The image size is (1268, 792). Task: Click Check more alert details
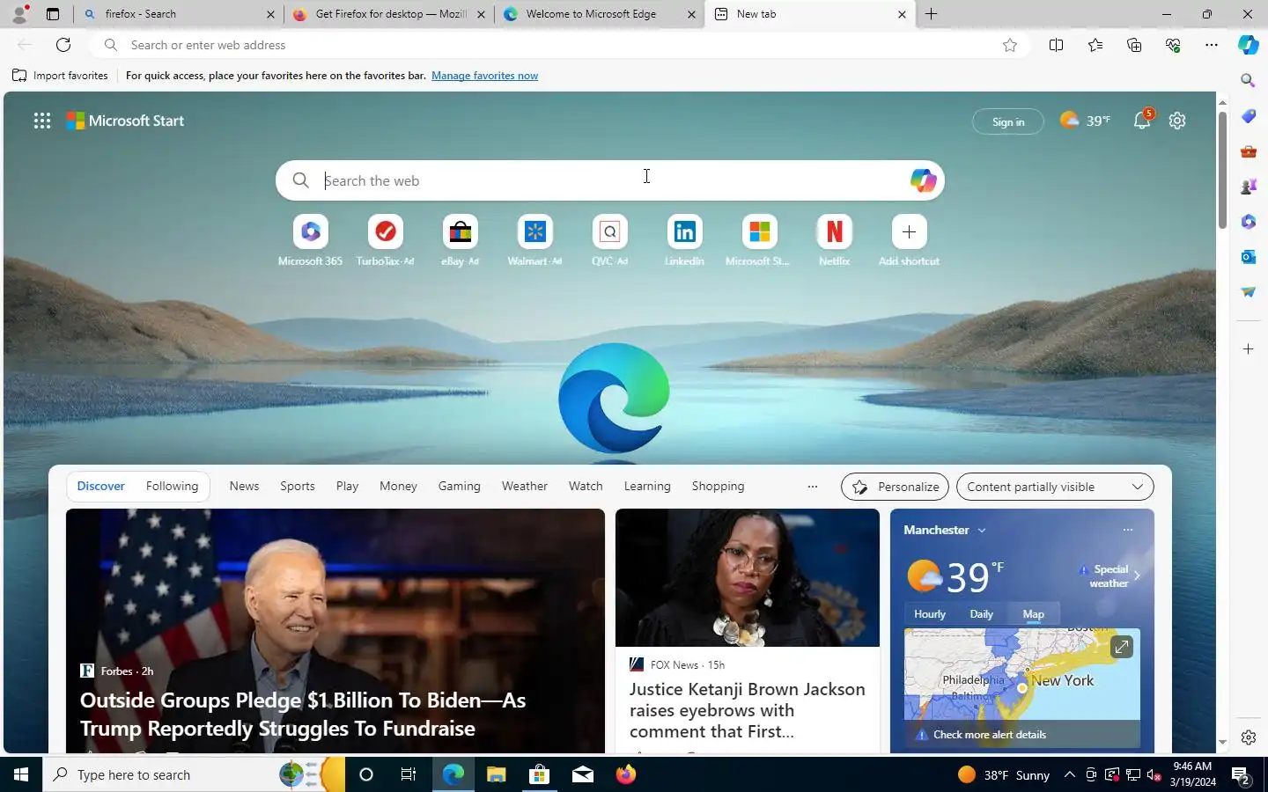click(990, 735)
